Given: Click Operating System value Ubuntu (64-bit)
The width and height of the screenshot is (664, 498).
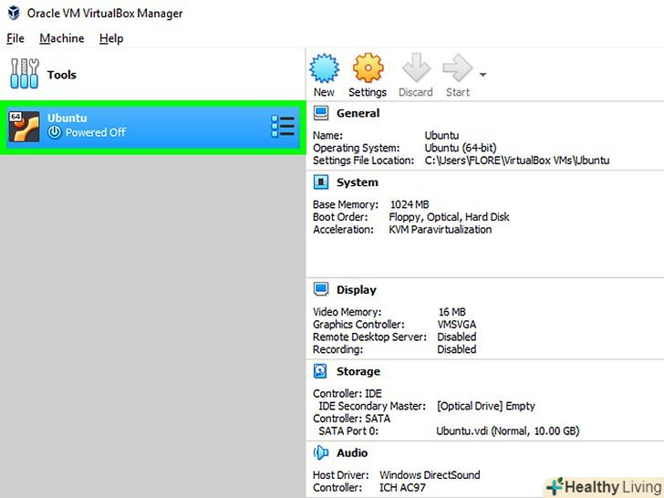Looking at the screenshot, I should pos(461,148).
